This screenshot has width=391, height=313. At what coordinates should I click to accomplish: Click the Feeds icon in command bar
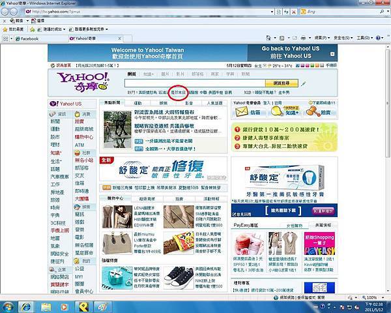point(282,38)
